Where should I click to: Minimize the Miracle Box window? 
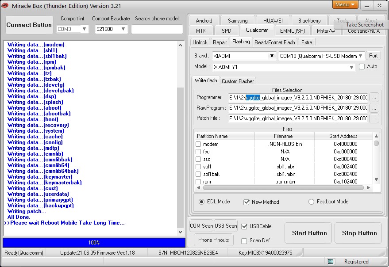pyautogui.click(x=367, y=6)
